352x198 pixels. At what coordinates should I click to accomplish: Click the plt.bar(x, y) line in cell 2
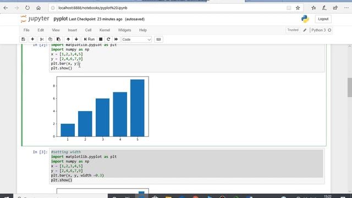point(65,64)
